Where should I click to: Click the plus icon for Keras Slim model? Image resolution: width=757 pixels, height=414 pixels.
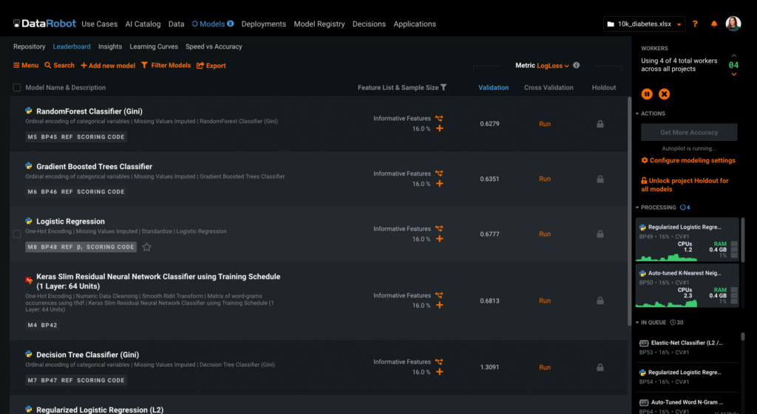coord(439,305)
